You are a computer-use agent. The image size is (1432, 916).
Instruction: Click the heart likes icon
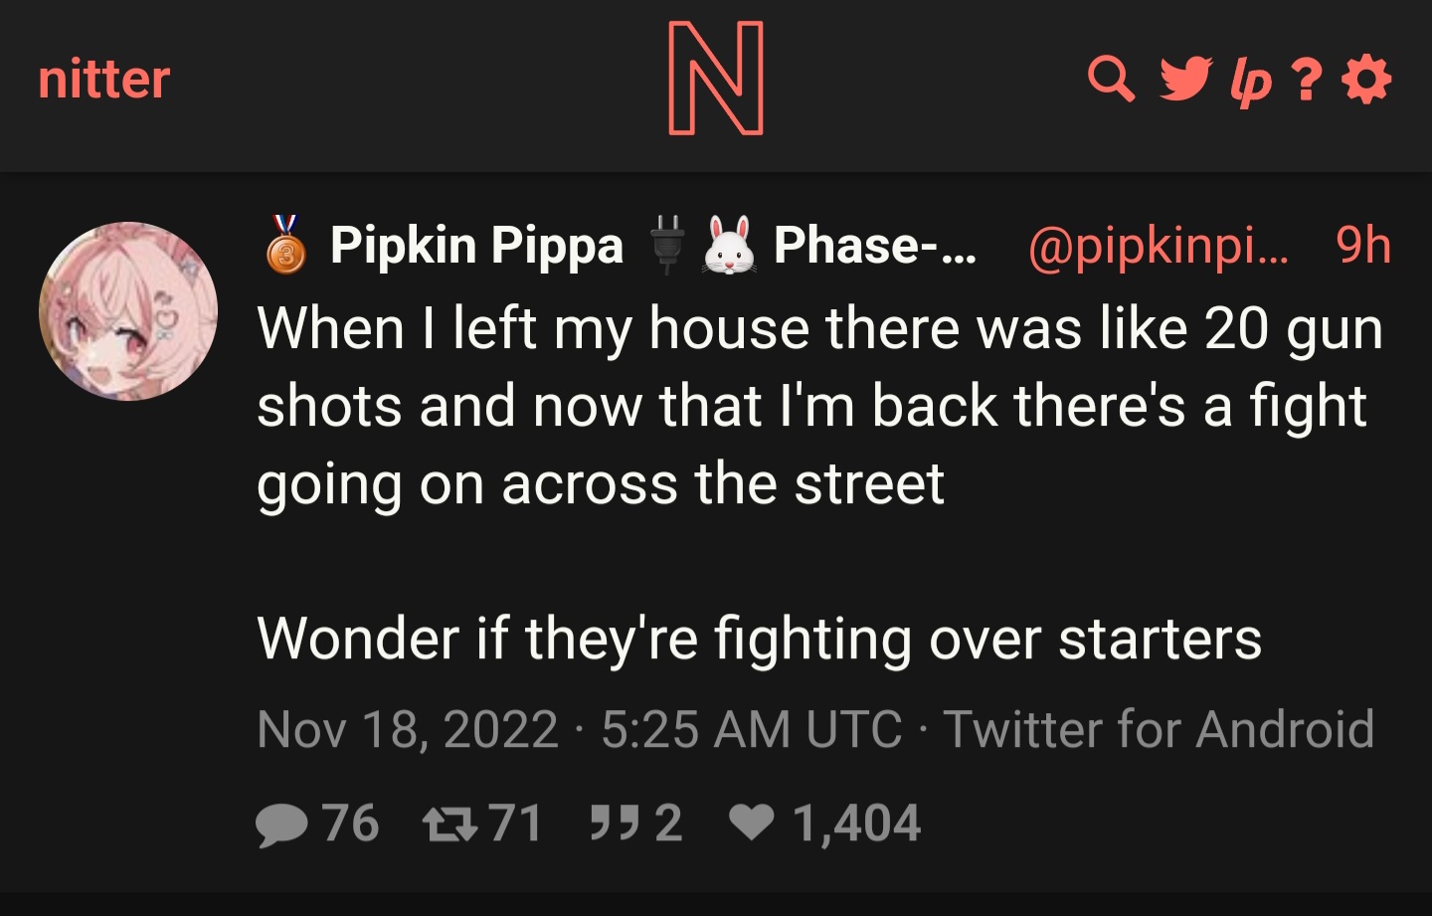752,823
